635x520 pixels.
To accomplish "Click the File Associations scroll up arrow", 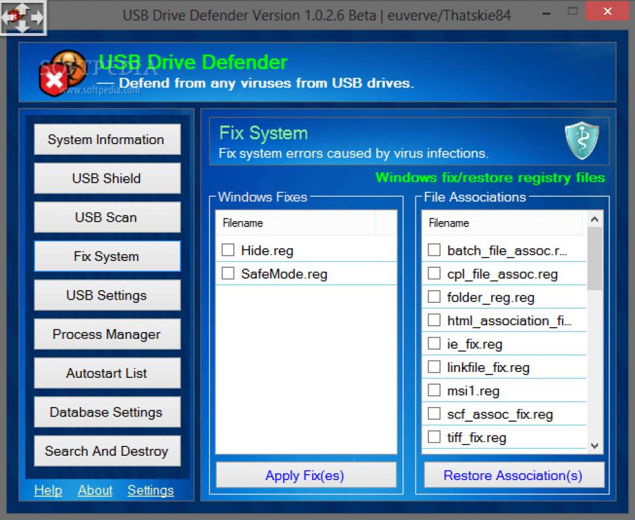I will tap(594, 219).
